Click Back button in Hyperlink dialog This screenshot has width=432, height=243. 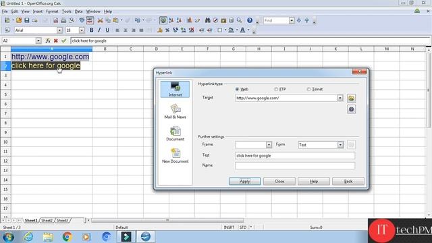(348, 182)
